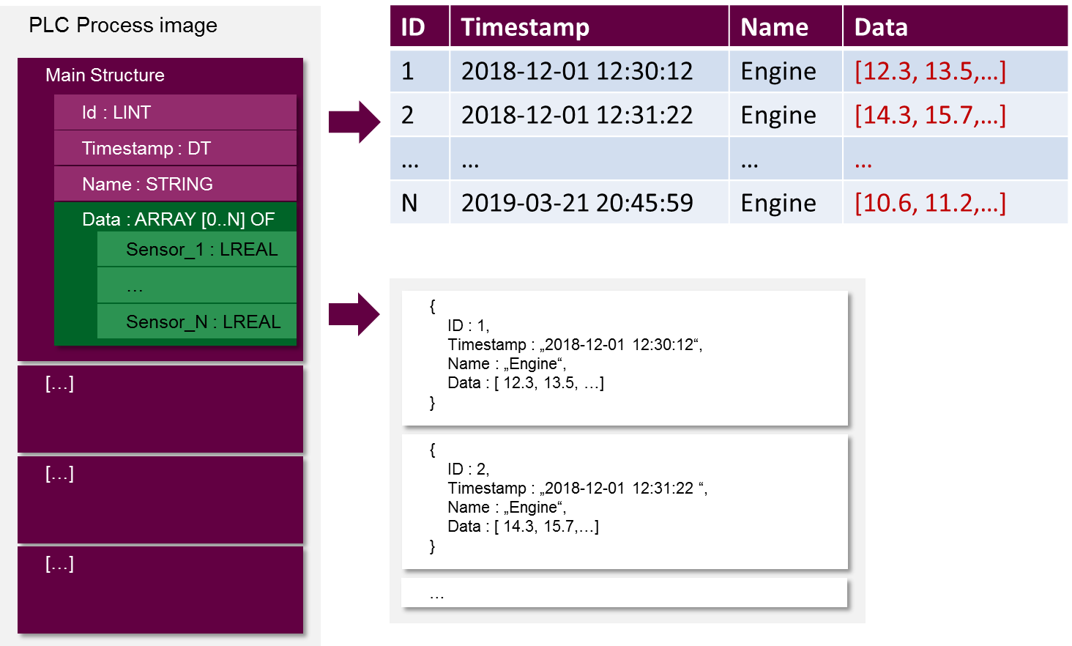
Task: Click data cell '[14.3, 15.7,...]'
Action: pos(956,114)
